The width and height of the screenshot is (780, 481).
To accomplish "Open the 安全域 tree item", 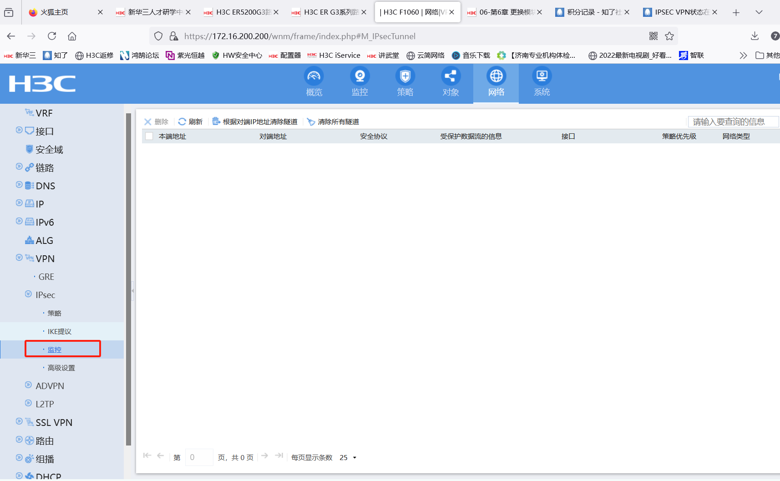I will coord(49,149).
